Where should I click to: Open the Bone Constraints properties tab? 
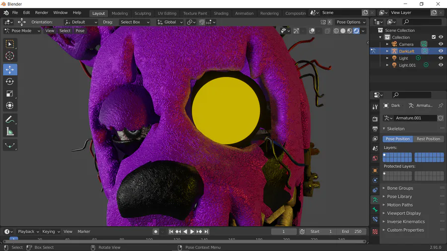[375, 219]
